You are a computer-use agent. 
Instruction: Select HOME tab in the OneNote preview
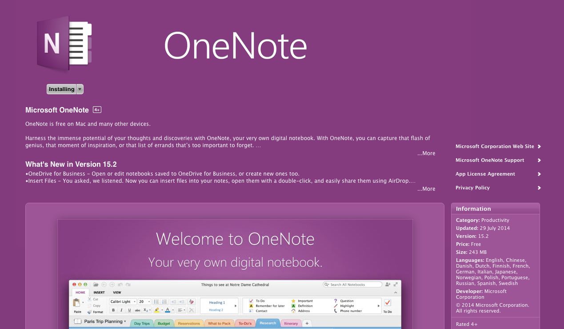[x=80, y=293]
